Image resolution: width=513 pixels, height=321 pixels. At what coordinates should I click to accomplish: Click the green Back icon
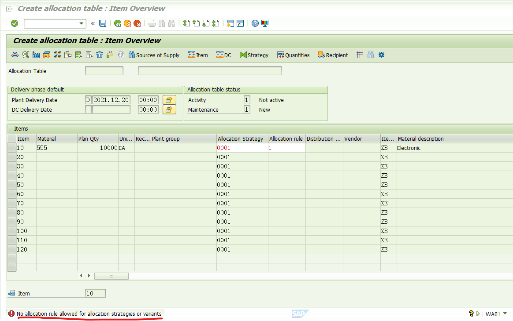point(118,23)
